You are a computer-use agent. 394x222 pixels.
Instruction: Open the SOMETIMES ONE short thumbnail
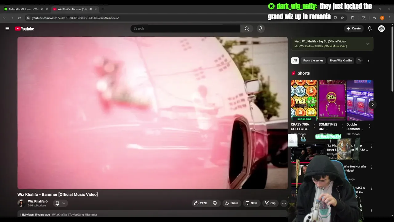tap(332, 100)
